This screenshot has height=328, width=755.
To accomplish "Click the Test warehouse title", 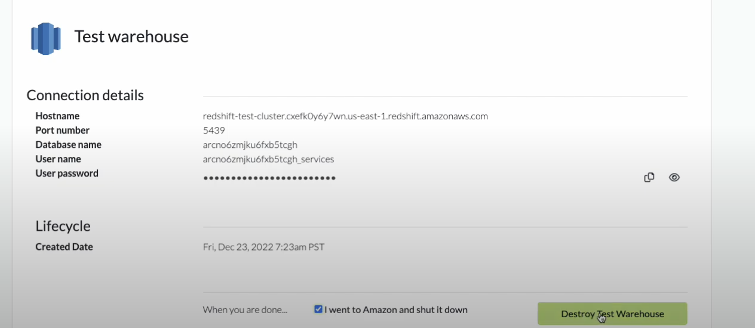I will 131,37.
